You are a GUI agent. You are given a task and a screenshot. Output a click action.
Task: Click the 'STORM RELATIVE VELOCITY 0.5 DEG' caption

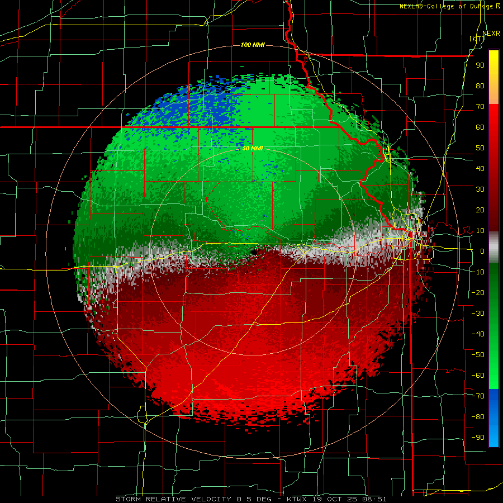click(193, 499)
